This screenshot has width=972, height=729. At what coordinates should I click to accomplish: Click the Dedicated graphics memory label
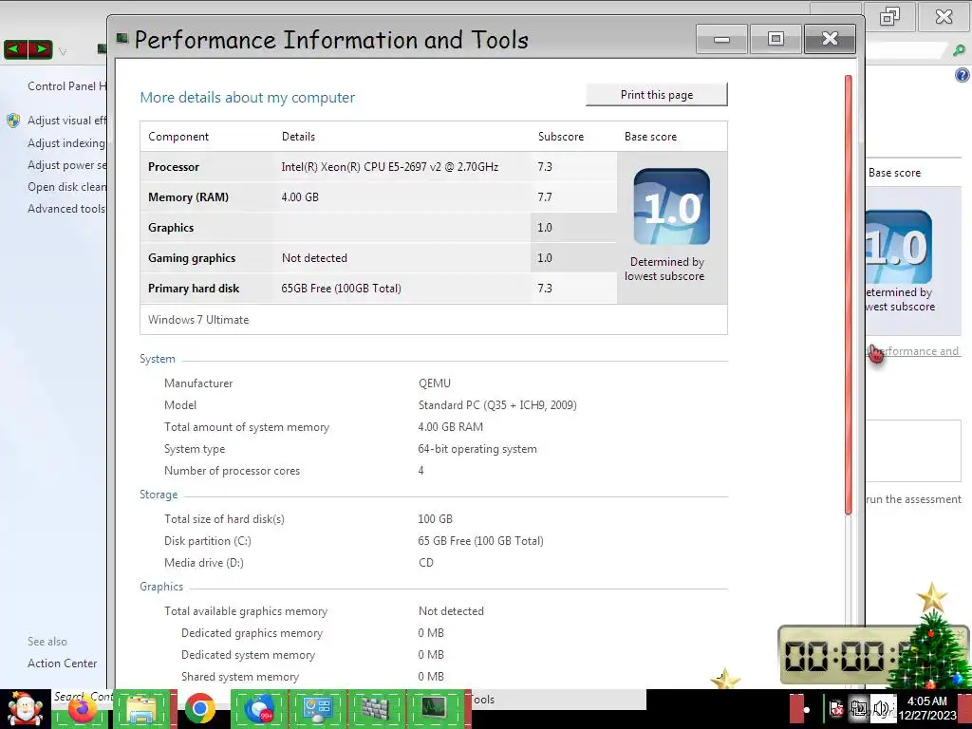click(x=252, y=633)
